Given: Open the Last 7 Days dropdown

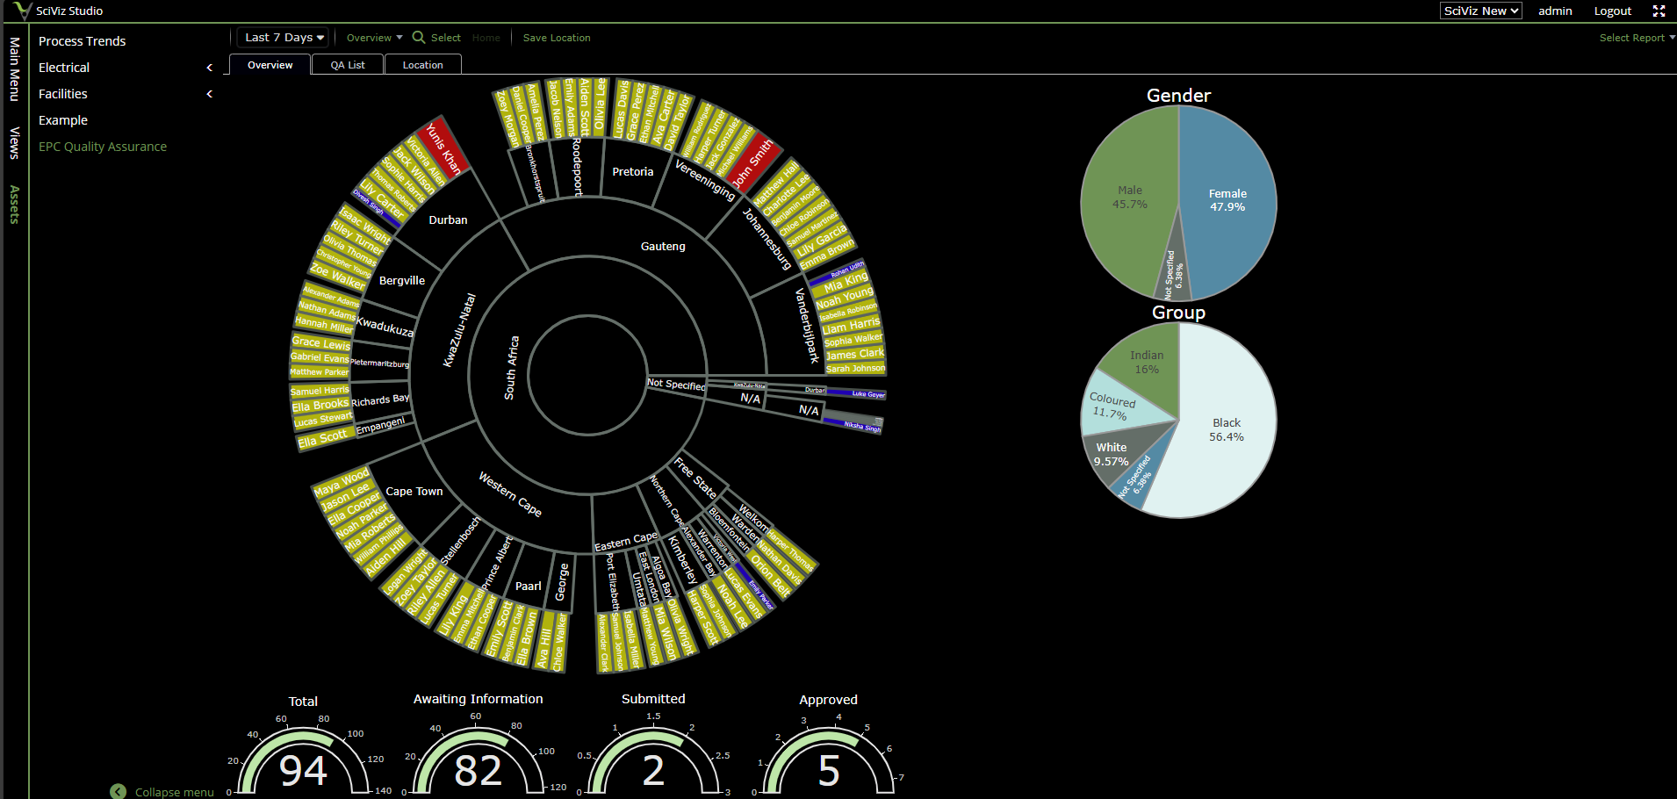Looking at the screenshot, I should pyautogui.click(x=283, y=38).
